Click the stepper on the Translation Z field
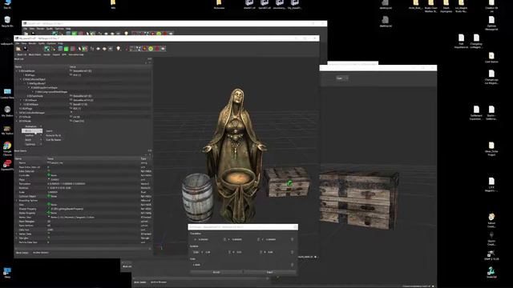Viewport: 513px width, 288px height. (292, 239)
